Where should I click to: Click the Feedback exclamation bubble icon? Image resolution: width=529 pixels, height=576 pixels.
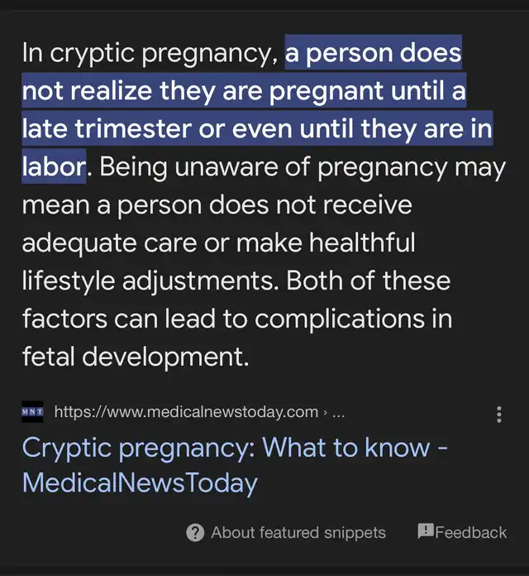[425, 530]
